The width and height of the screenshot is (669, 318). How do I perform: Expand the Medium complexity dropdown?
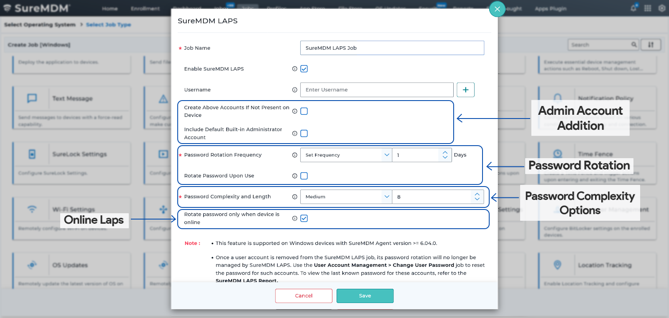pyautogui.click(x=346, y=197)
